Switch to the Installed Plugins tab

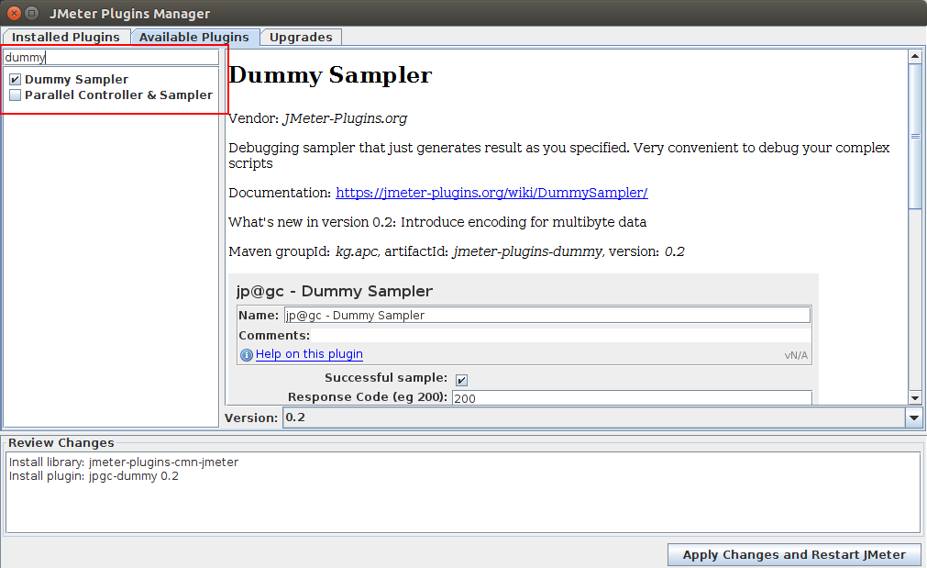(x=64, y=37)
